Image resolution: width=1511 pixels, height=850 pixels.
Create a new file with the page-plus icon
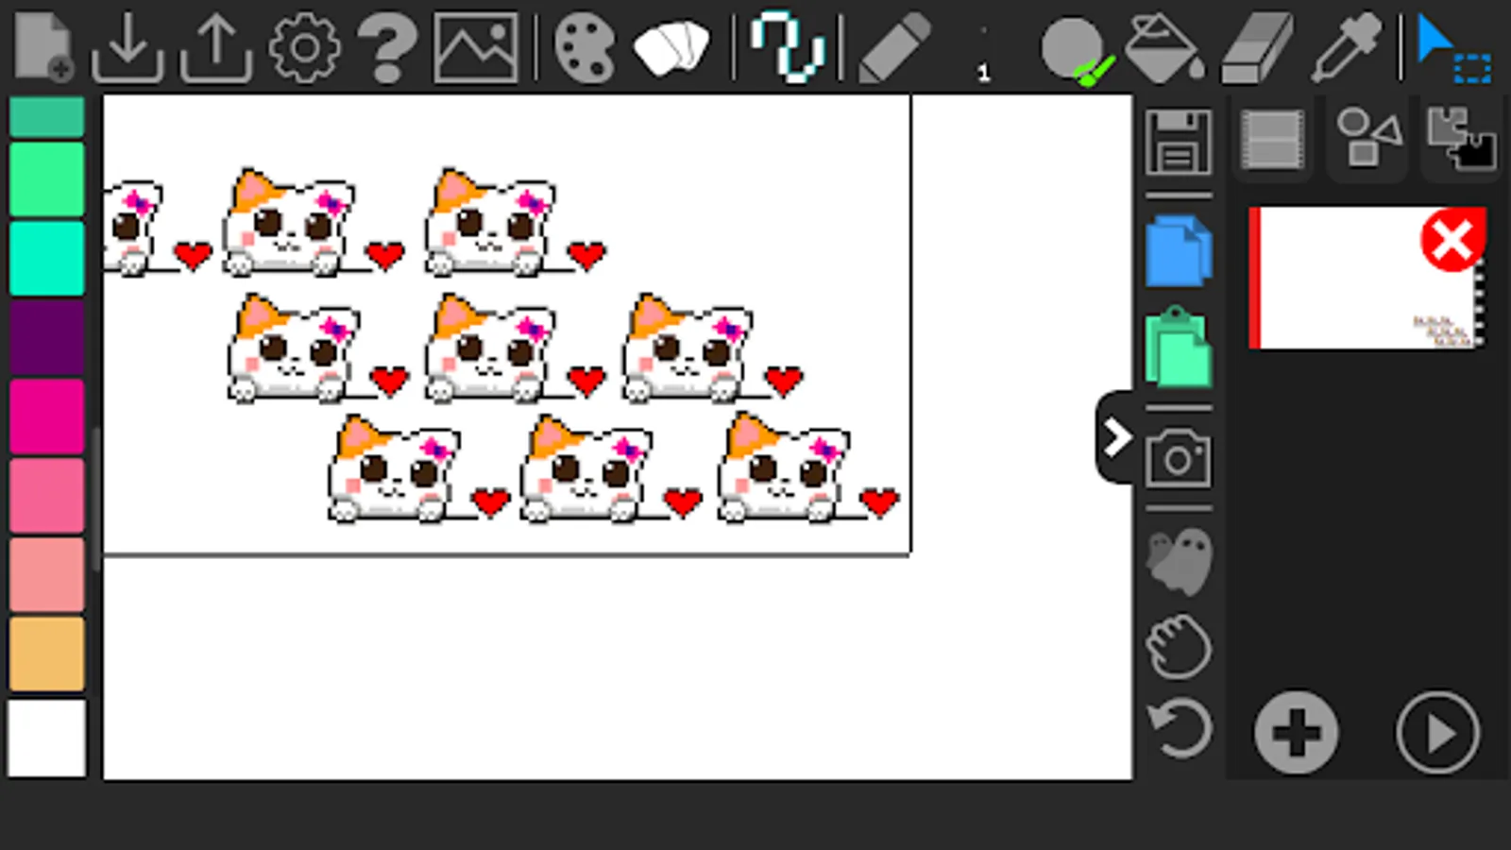point(44,45)
